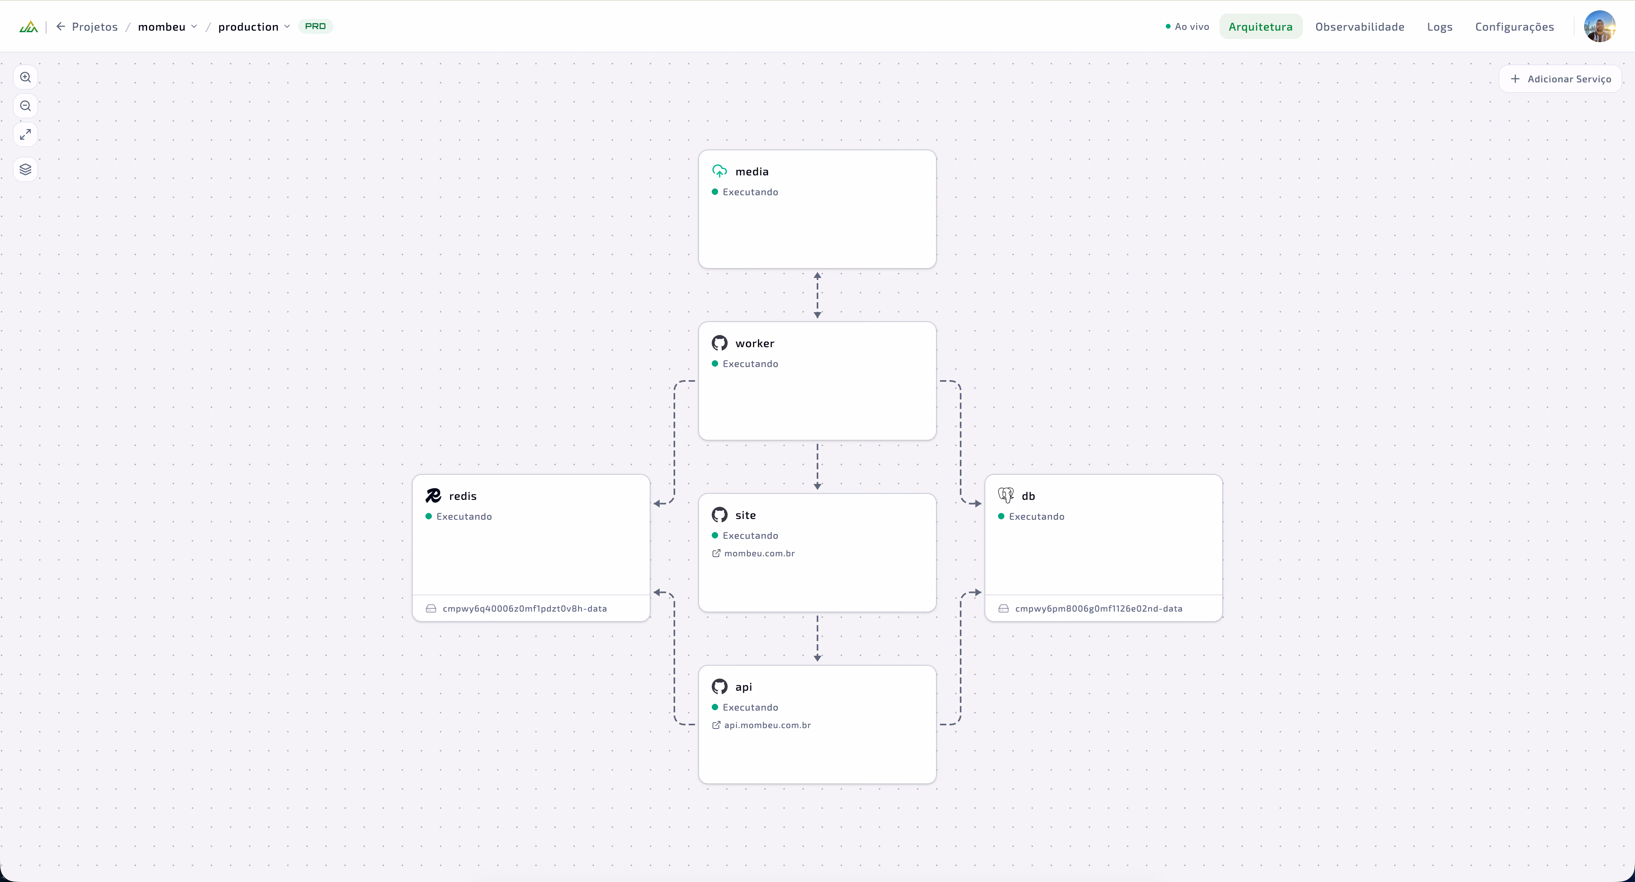Screen dimensions: 1635x882
Task: Click the GitHub icon on worker card
Action: tap(719, 343)
